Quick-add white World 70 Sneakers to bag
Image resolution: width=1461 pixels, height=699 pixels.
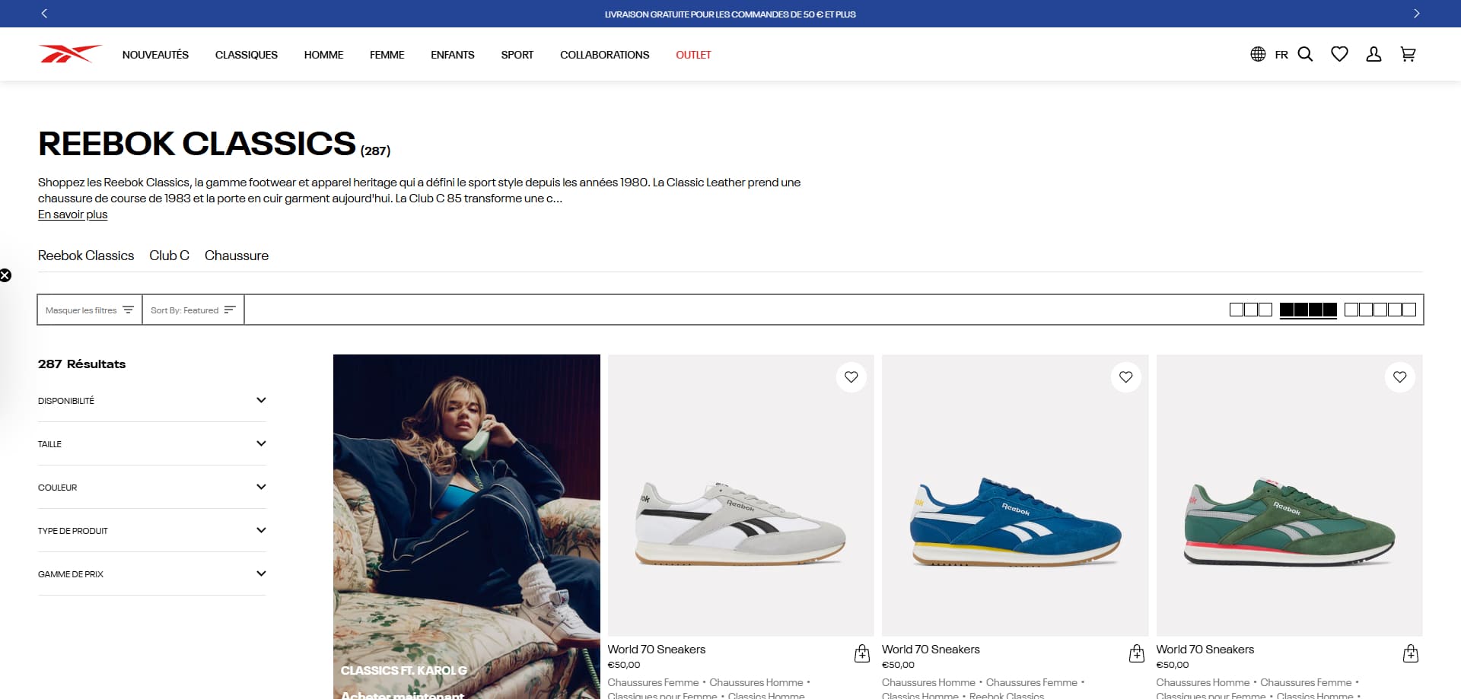[x=861, y=653]
